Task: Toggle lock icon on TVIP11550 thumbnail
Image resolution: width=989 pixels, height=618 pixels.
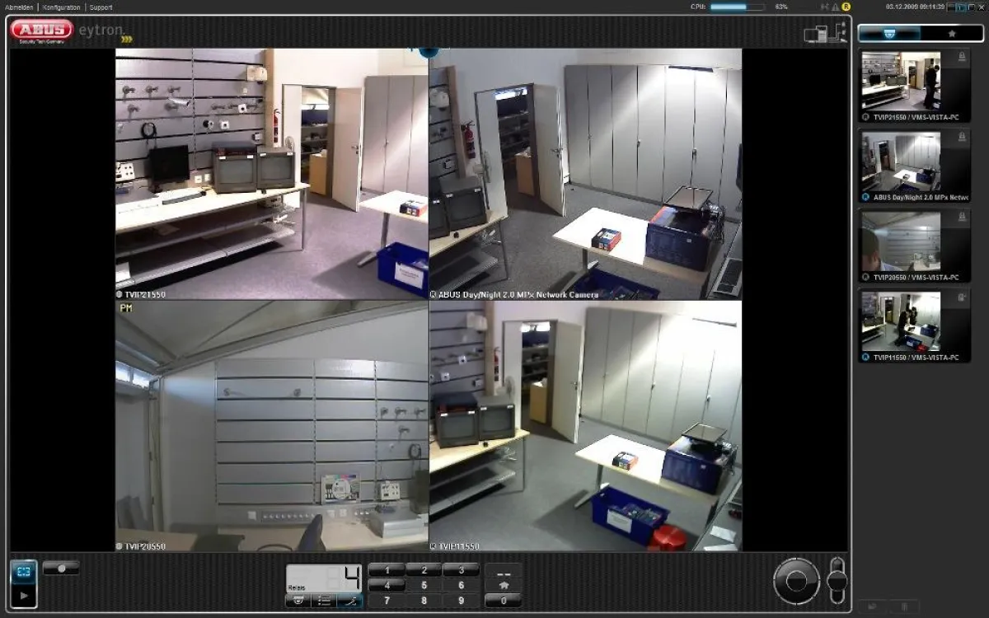Action: point(961,297)
